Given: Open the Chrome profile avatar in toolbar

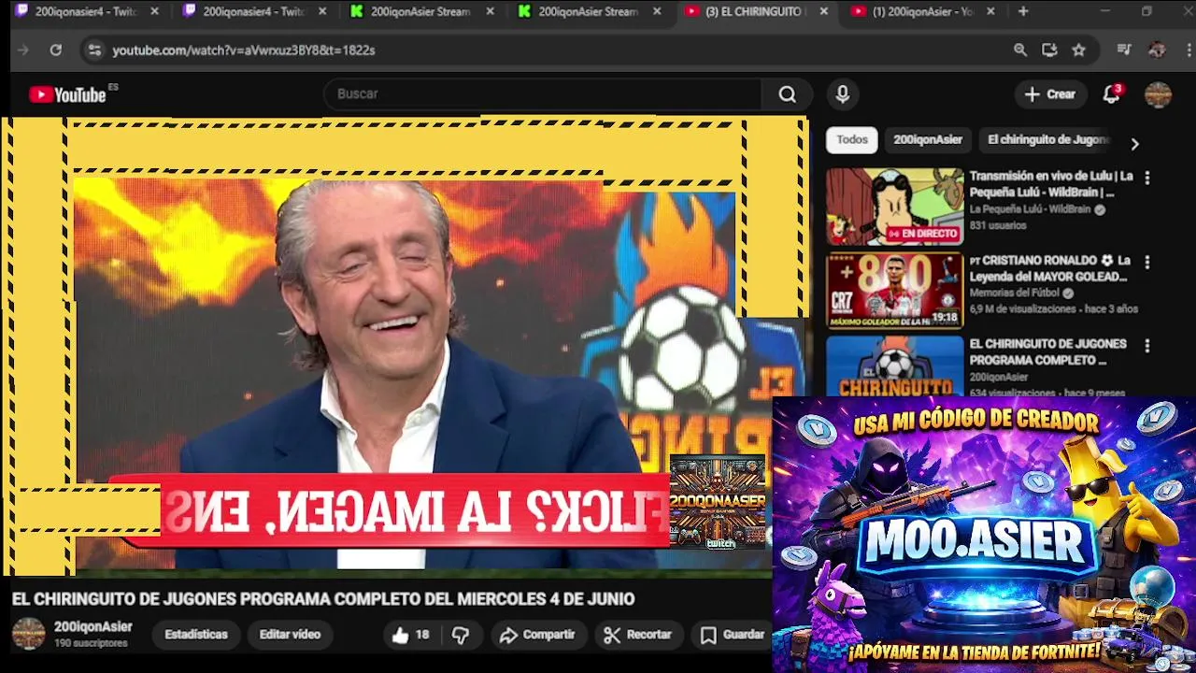Looking at the screenshot, I should (x=1157, y=50).
